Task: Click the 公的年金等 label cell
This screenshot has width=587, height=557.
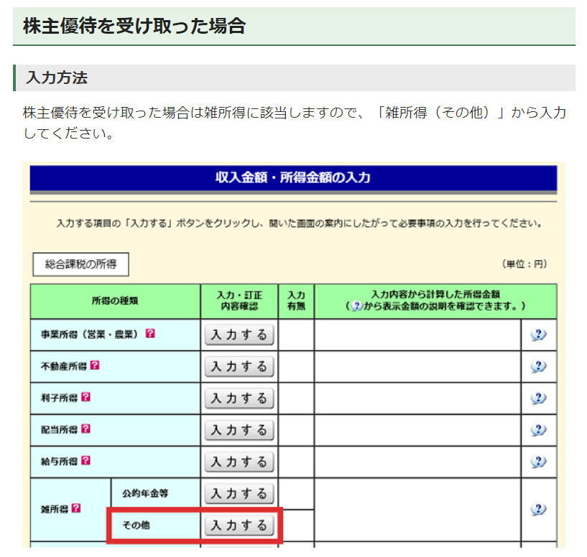Action: coord(156,493)
